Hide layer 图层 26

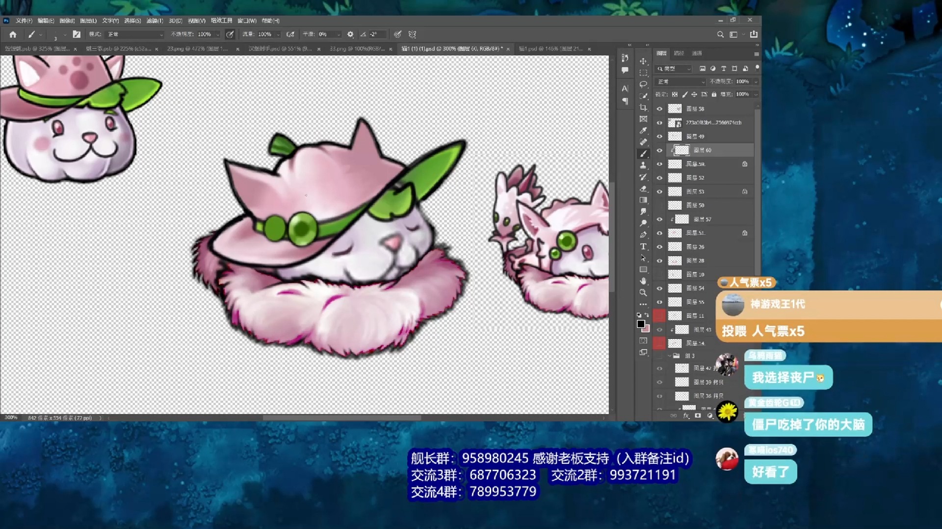click(659, 247)
